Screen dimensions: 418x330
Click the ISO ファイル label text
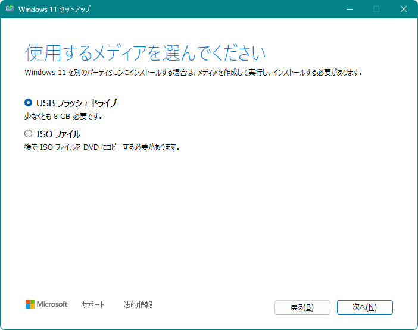(58, 134)
